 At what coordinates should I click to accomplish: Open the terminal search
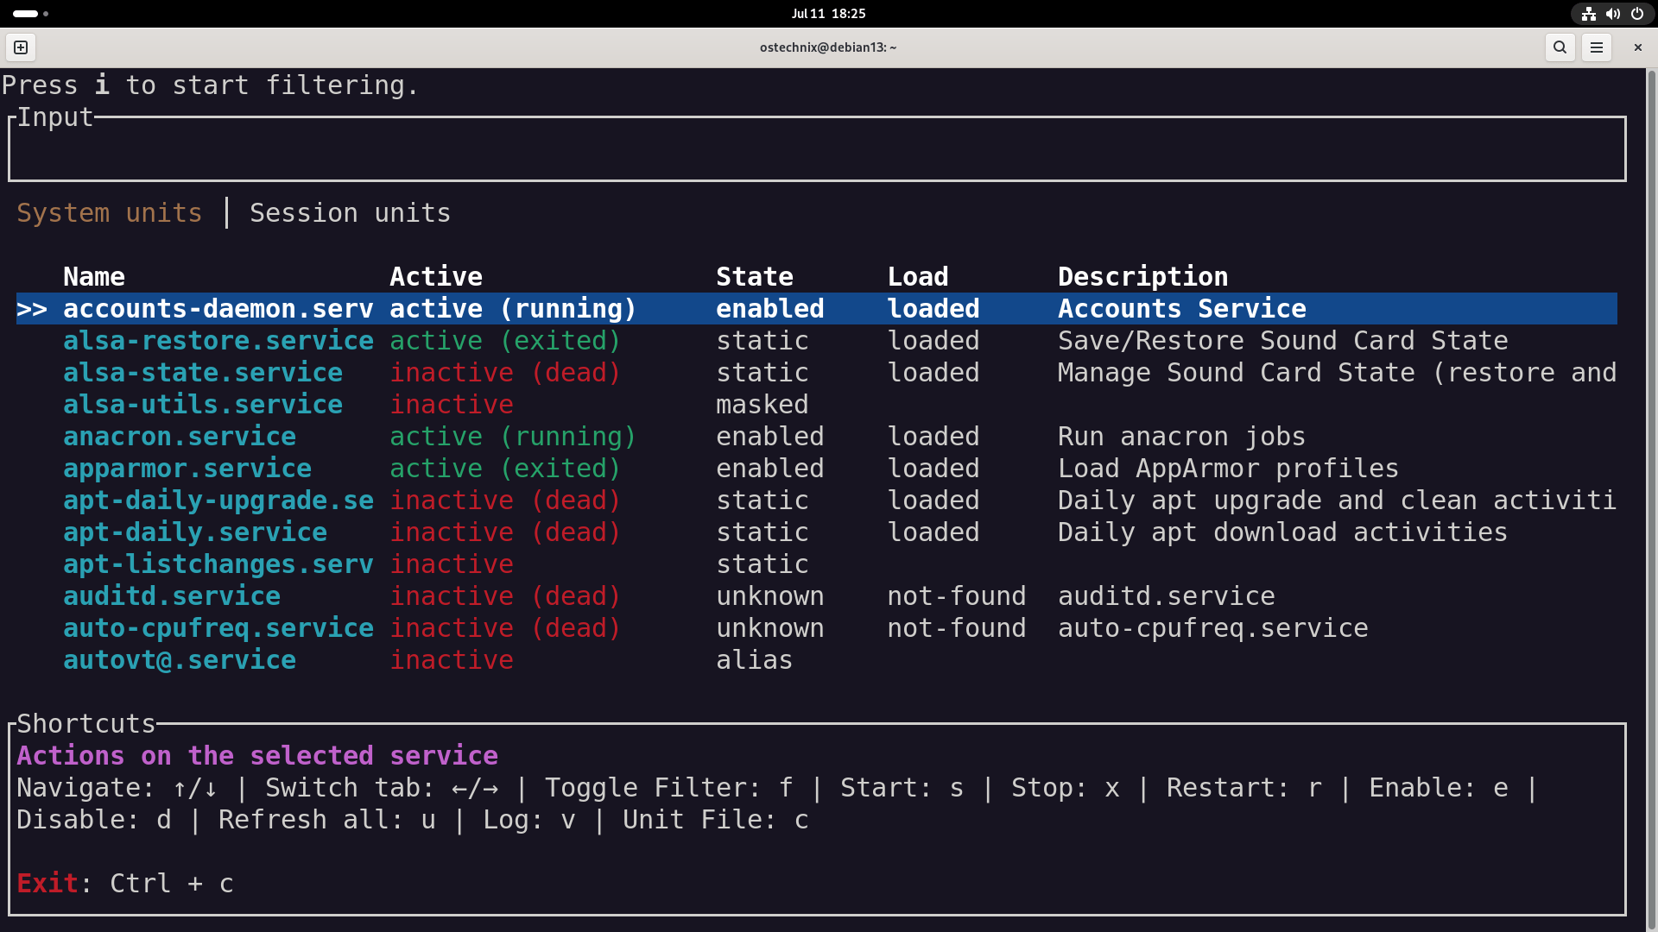1560,47
